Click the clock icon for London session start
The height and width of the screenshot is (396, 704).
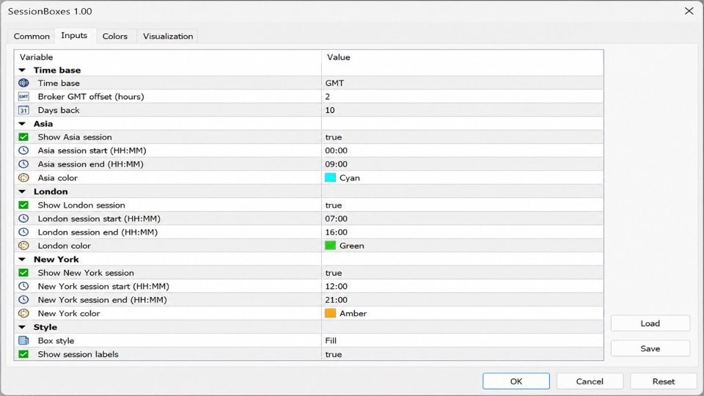(23, 219)
